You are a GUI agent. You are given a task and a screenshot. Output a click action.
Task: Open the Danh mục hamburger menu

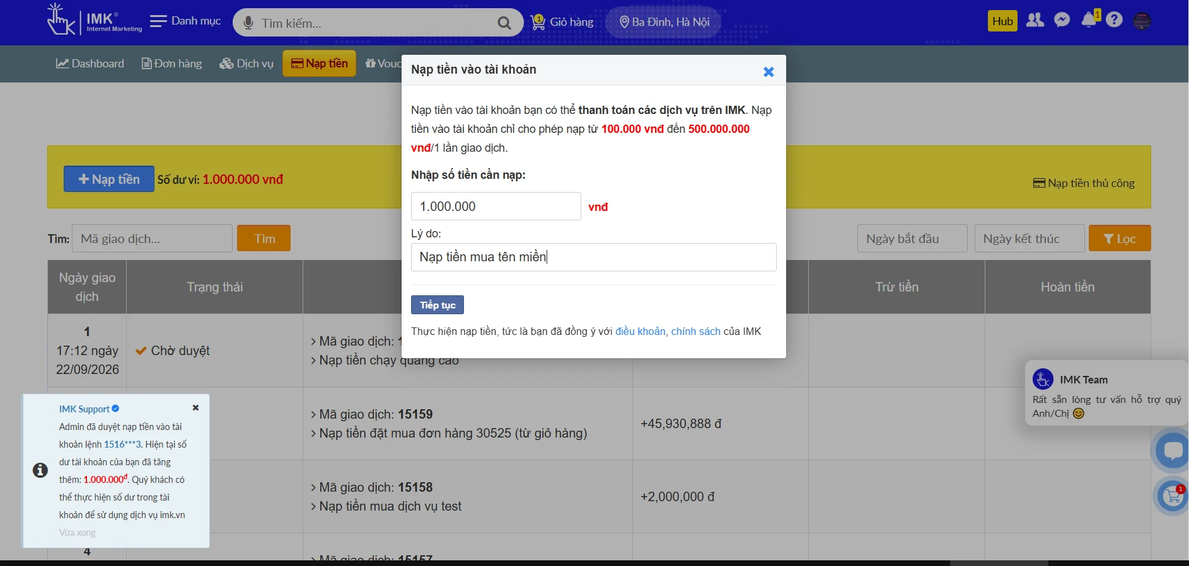[185, 21]
